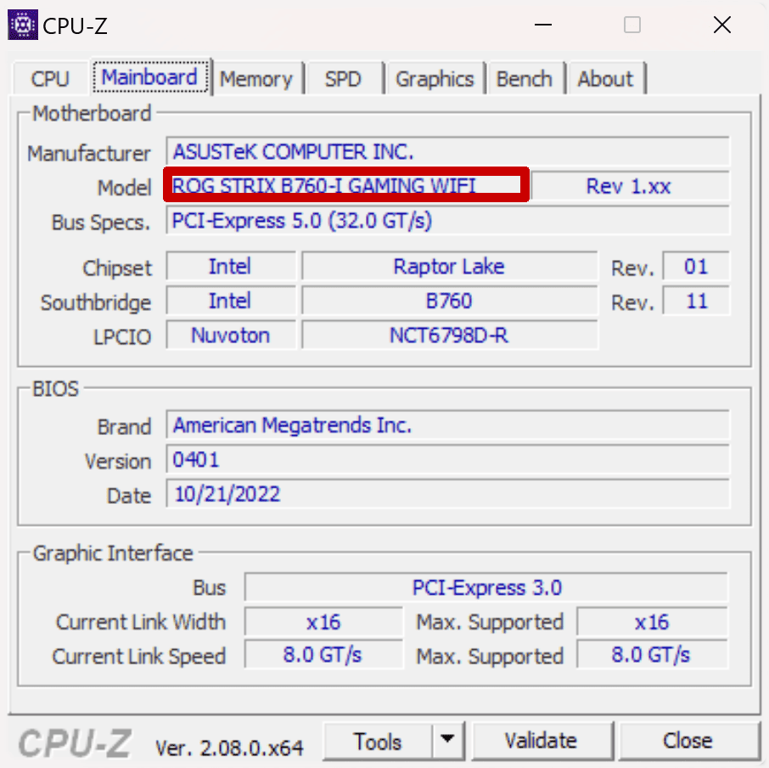769x768 pixels.
Task: Click the Intel value in the Southbridge row
Action: [x=231, y=301]
